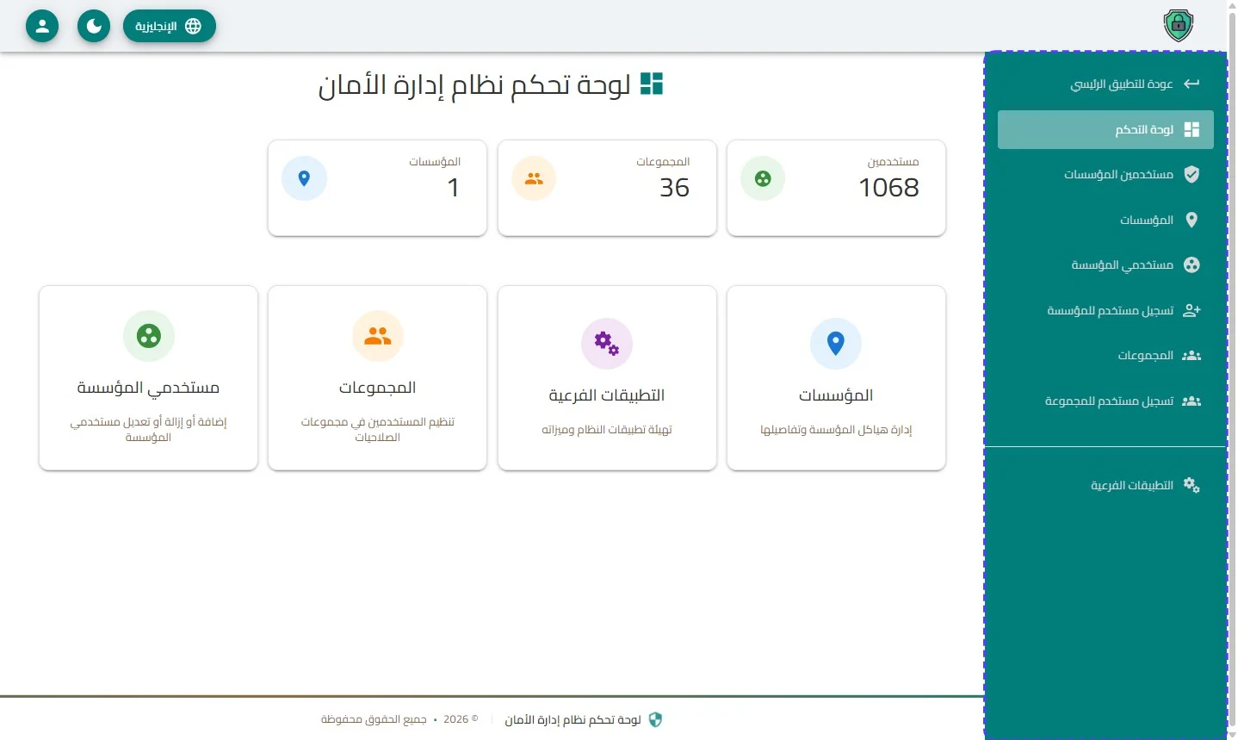This screenshot has height=740, width=1238.
Task: Click the back arrow icon beside عودة للتطبيق الرئيسي
Action: 1192,84
